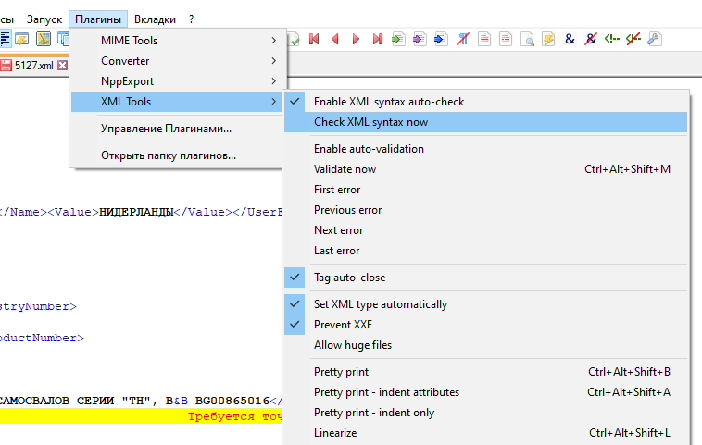702x445 pixels.
Task: Click the stryNumber> tag text
Action: (38, 306)
